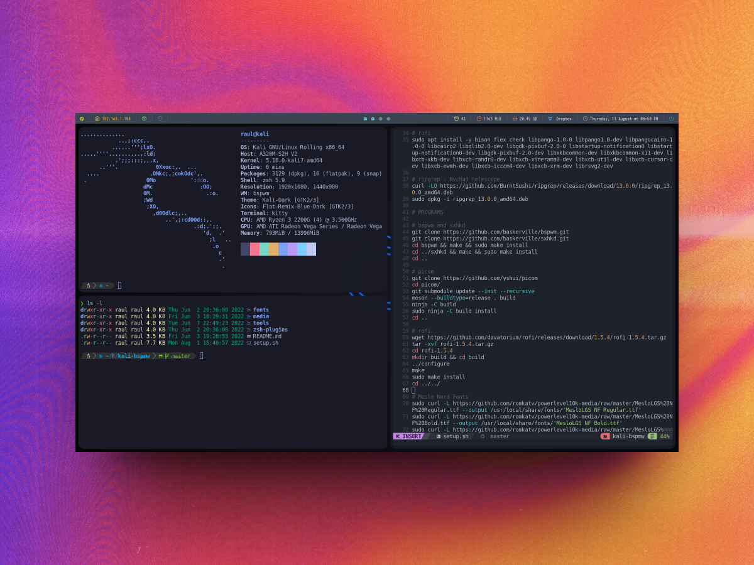Click the green package updates cube icon
754x565 pixels.
(x=144, y=119)
